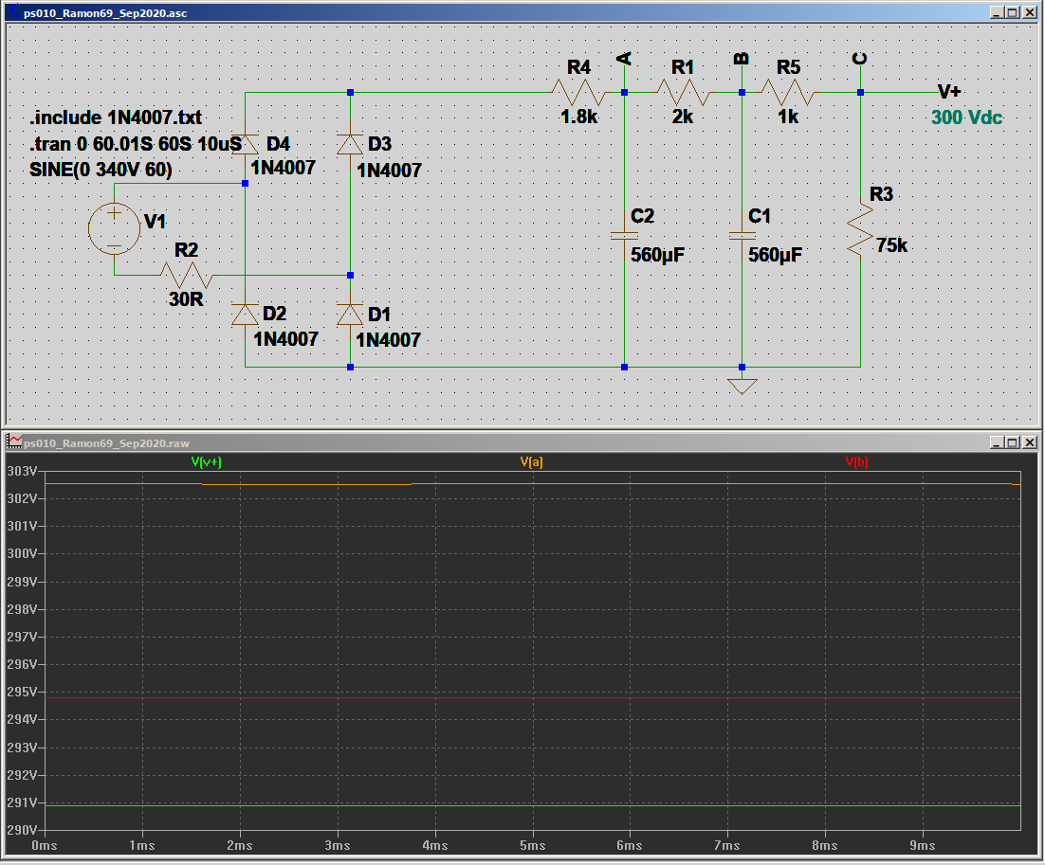1045x865 pixels.
Task: Click the D4 reference designator
Action: 278,144
